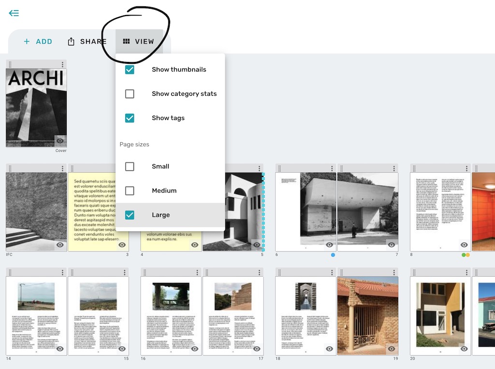495x369 pixels.
Task: Toggle the eye preview icon on the Cover page
Action: point(60,141)
